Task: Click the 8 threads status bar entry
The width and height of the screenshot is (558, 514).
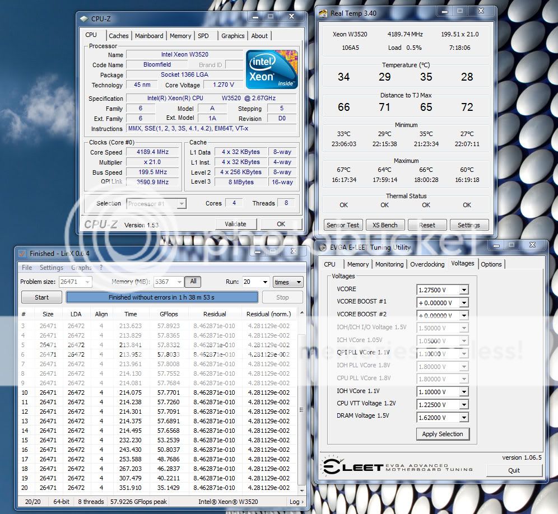Action: point(91,502)
